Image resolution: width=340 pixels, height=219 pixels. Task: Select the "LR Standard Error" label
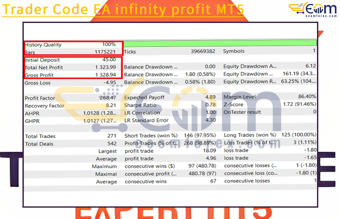click(146, 120)
